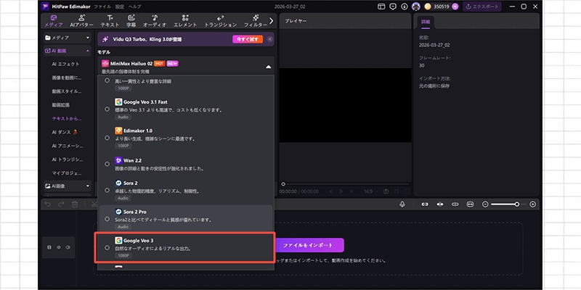Select the エレメント tab
Image resolution: width=581 pixels, height=290 pixels.
coord(185,21)
